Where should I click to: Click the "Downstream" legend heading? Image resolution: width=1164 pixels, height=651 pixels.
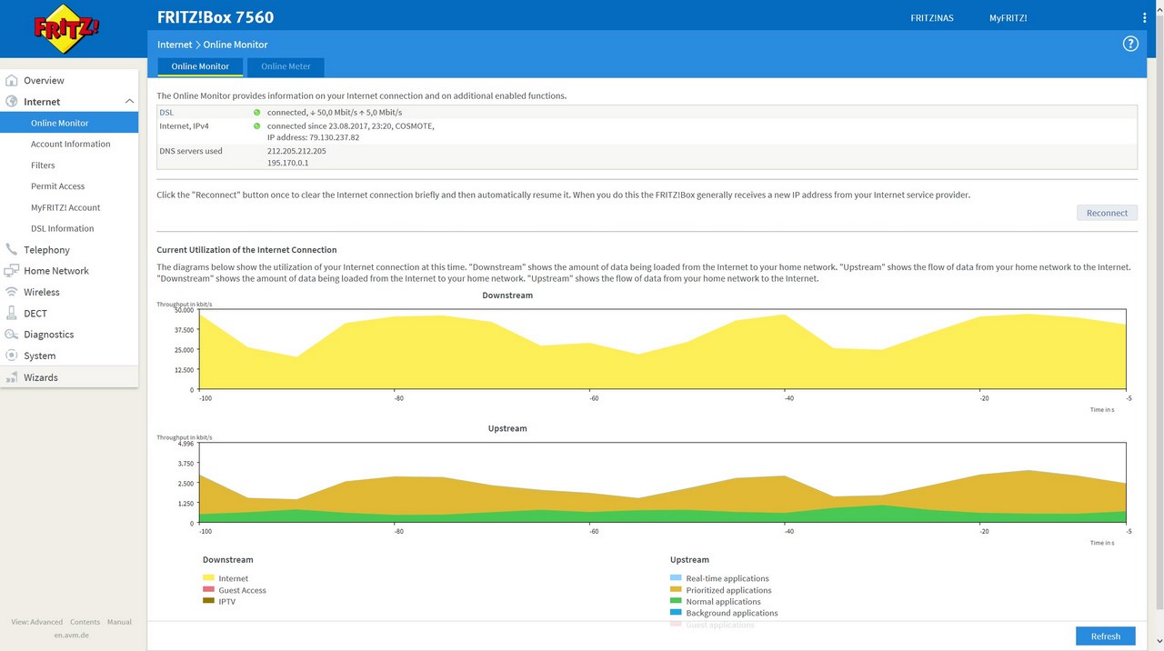pyautogui.click(x=227, y=560)
